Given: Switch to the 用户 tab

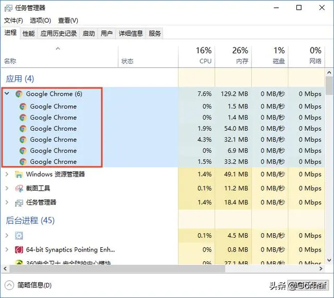Looking at the screenshot, I should coord(106,33).
